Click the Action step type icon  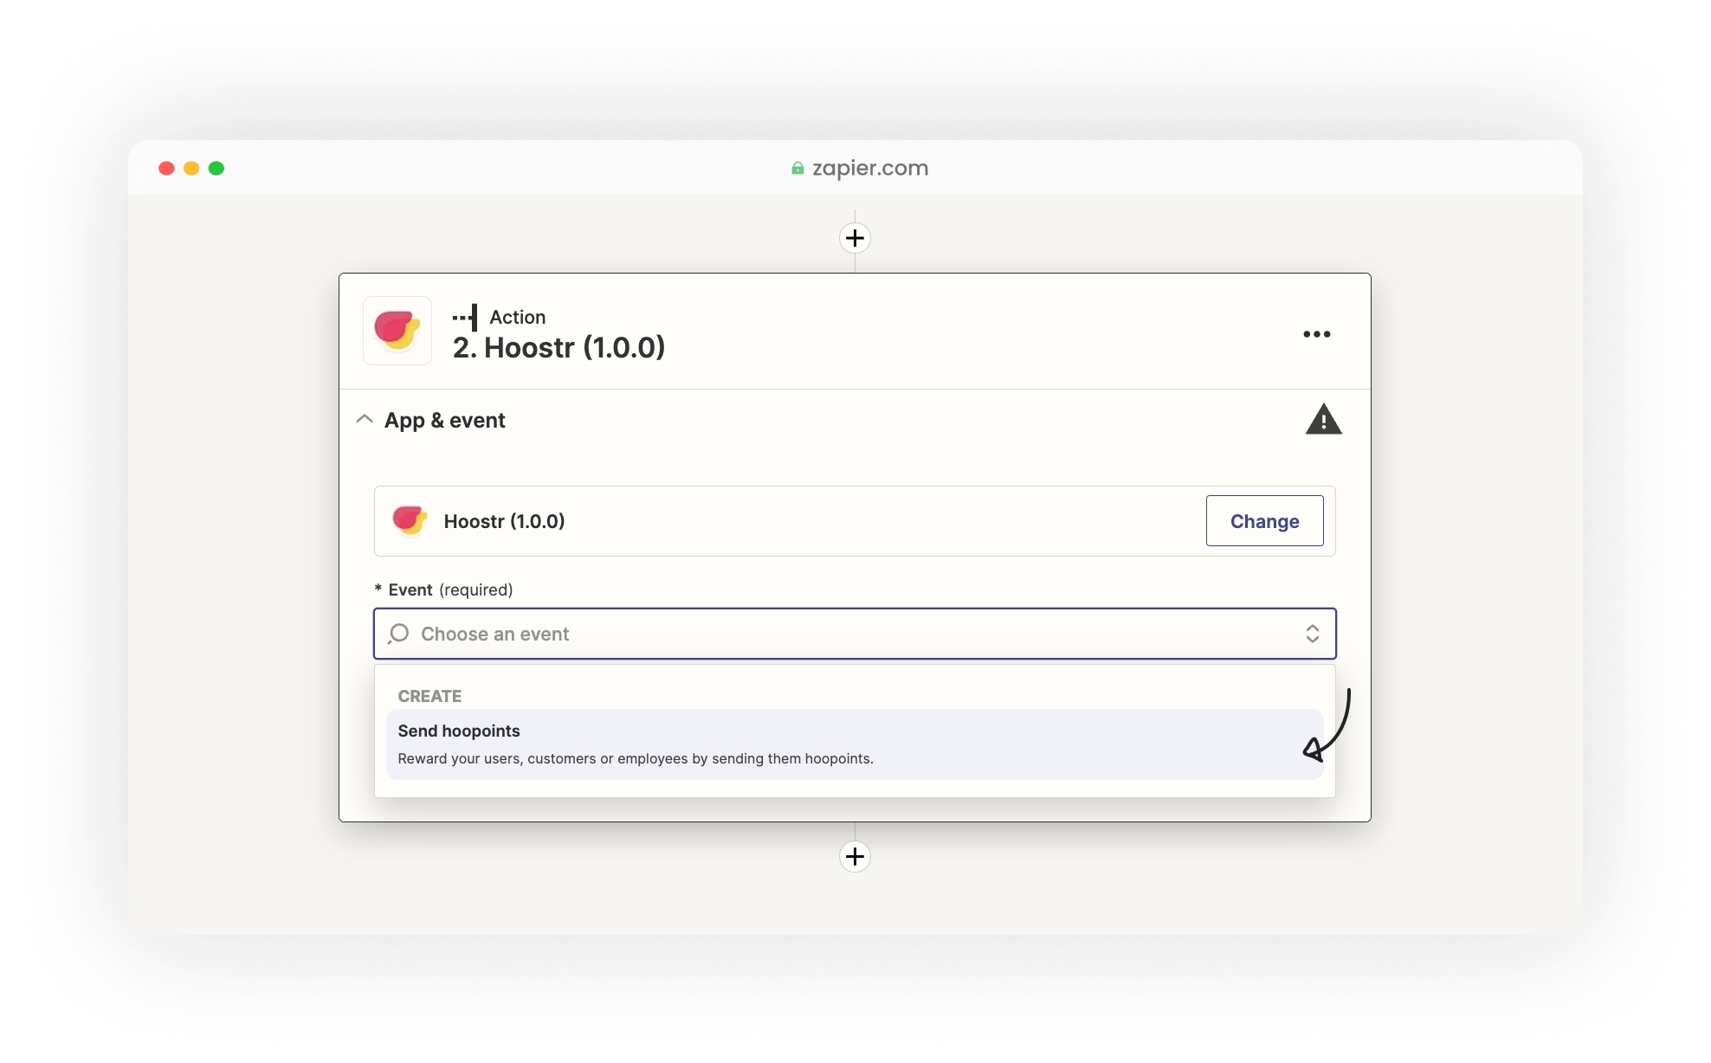465,318
